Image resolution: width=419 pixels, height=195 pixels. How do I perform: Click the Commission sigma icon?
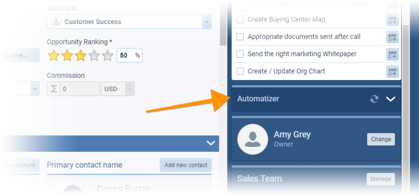tap(54, 89)
